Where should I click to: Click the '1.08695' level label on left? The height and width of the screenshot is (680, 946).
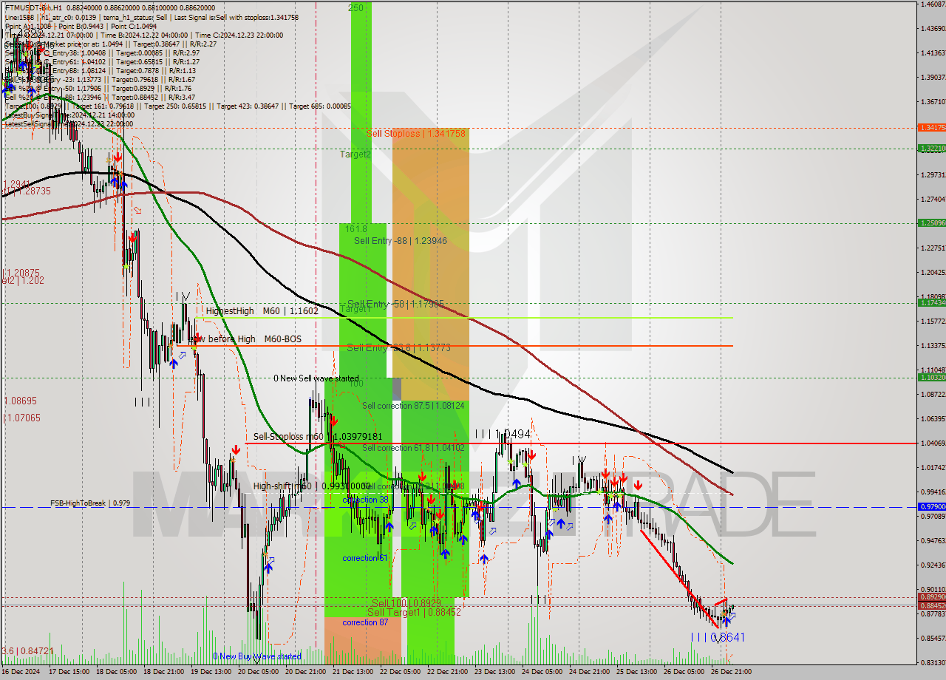click(21, 401)
